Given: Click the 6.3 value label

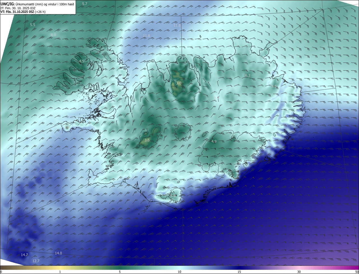Looking at the screenshot, I should pyautogui.click(x=248, y=76).
